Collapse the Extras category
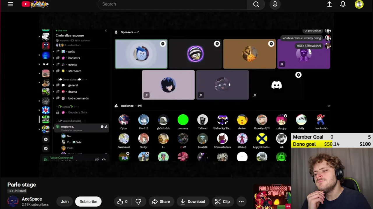The image size is (373, 209). [68, 107]
